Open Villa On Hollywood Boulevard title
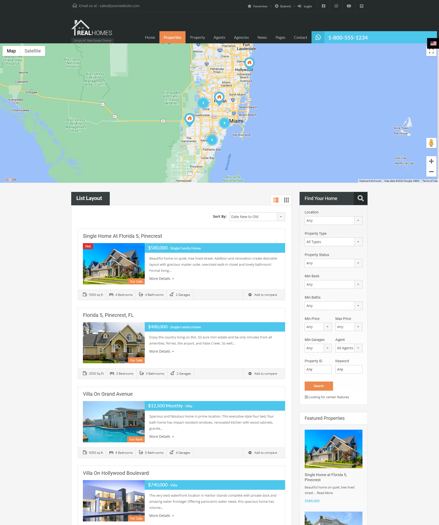The width and height of the screenshot is (439, 525). pos(116,473)
